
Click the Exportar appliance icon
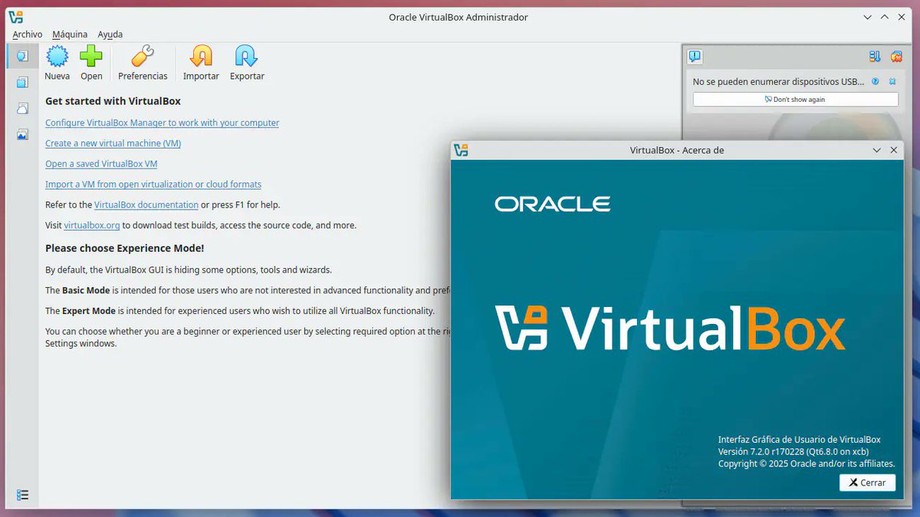(x=247, y=56)
